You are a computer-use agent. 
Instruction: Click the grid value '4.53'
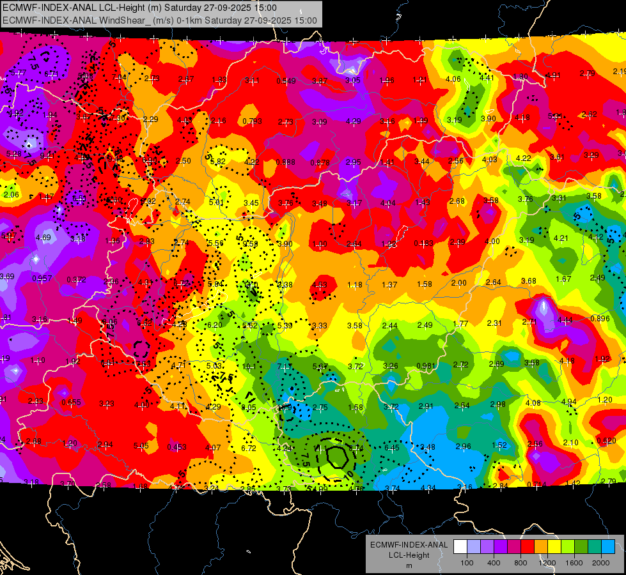319,284
